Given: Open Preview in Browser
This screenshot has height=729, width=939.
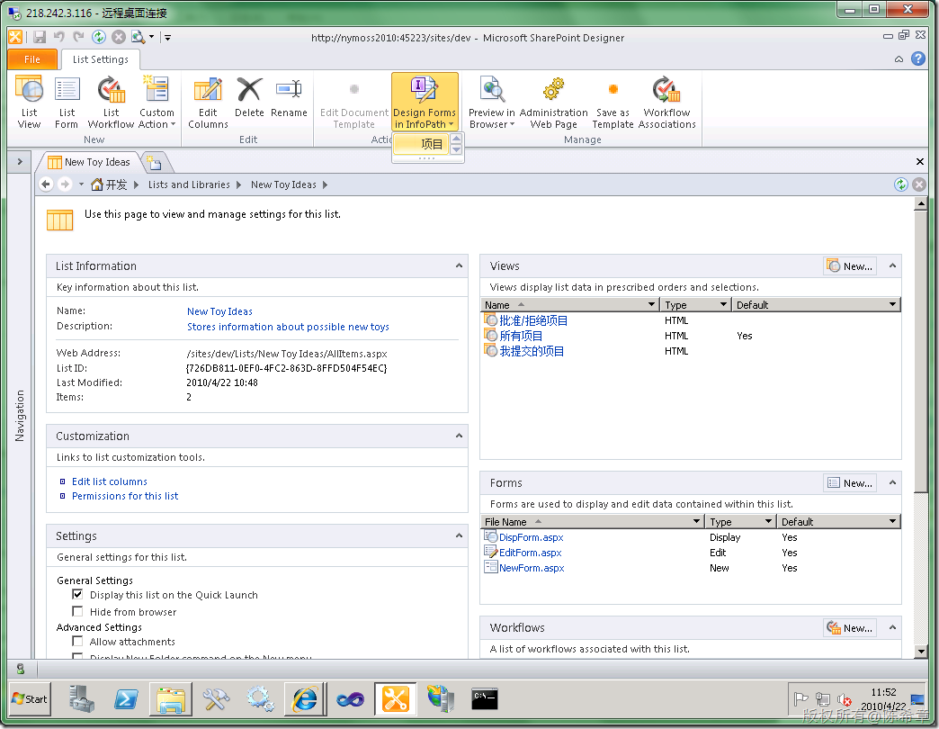Looking at the screenshot, I should coord(492,103).
